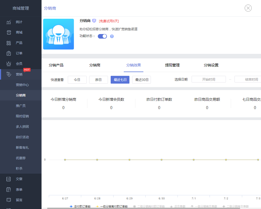Open the 提现管理 tab

pos(172,65)
